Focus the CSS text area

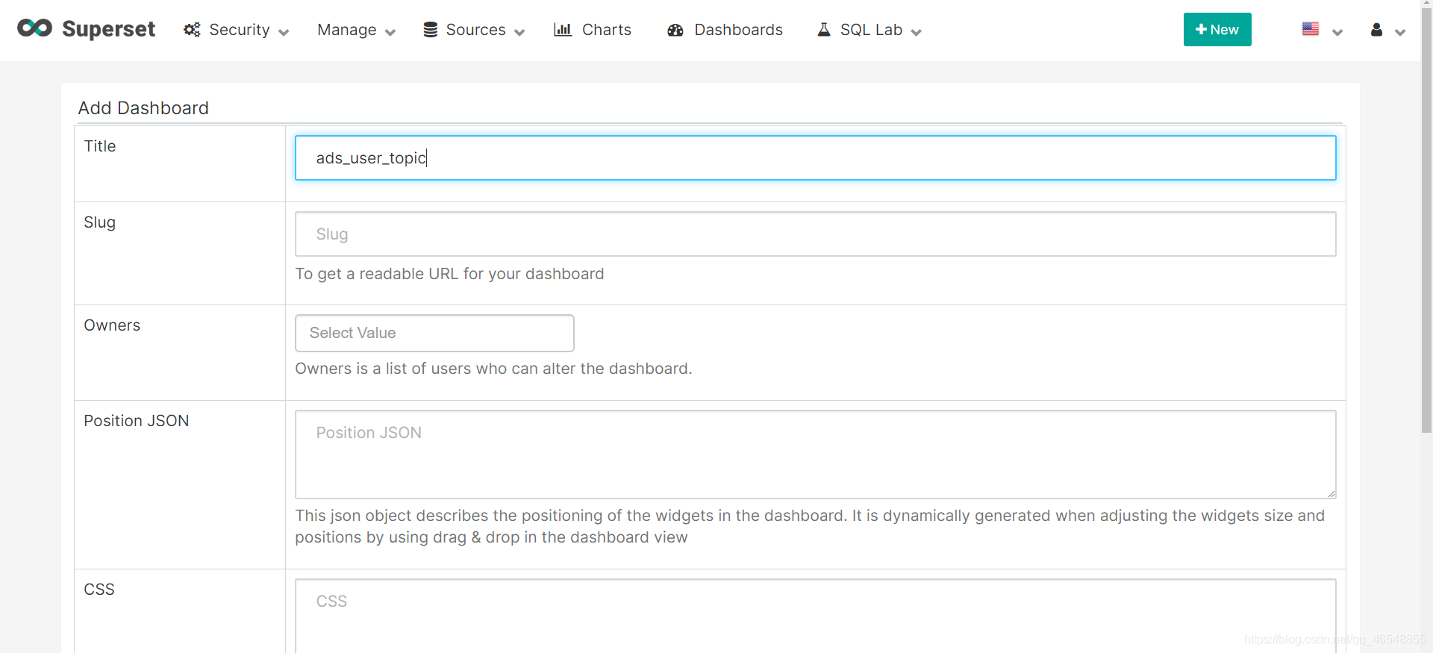coord(816,616)
